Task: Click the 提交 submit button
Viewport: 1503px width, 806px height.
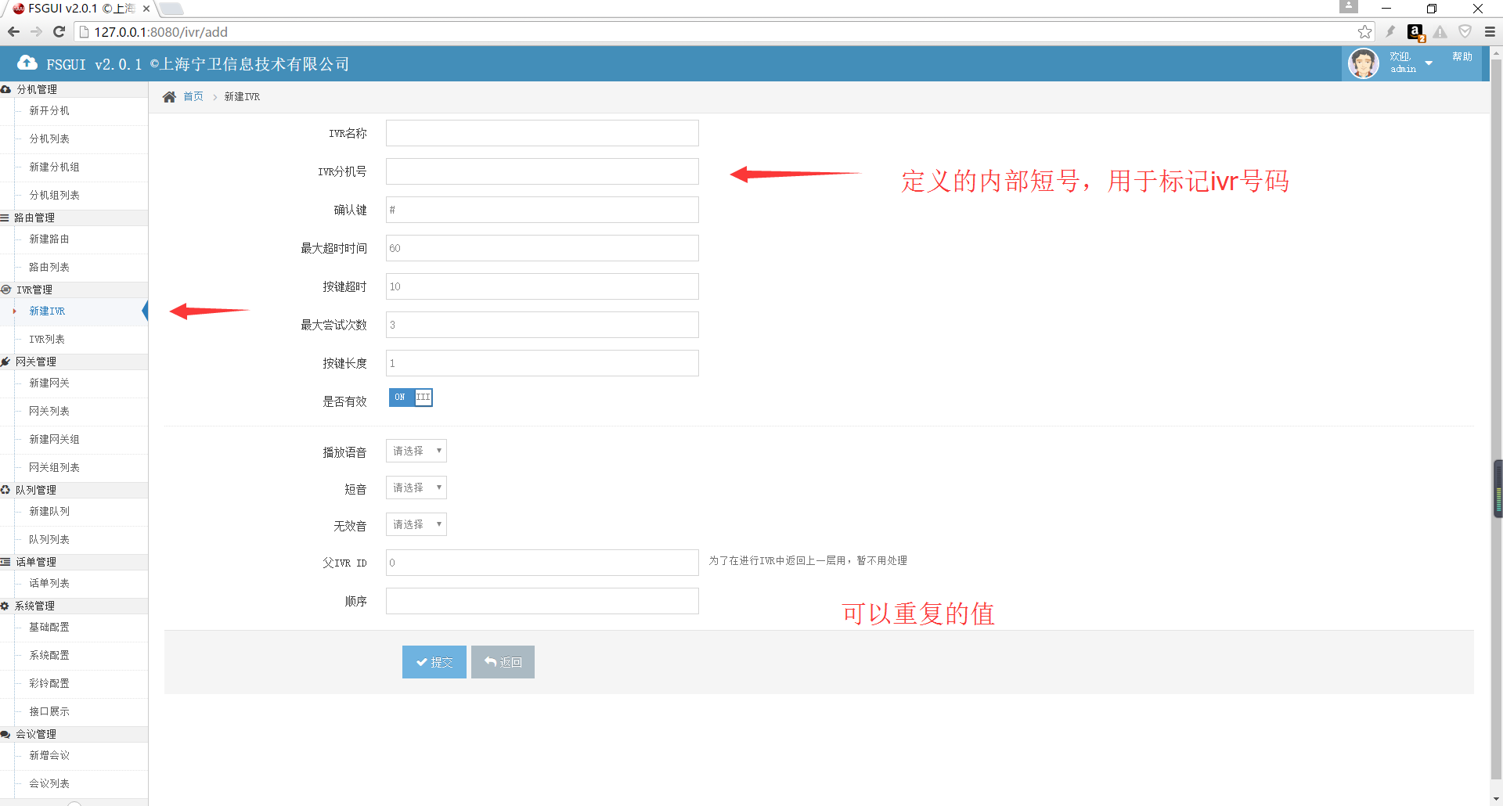Action: coord(434,662)
